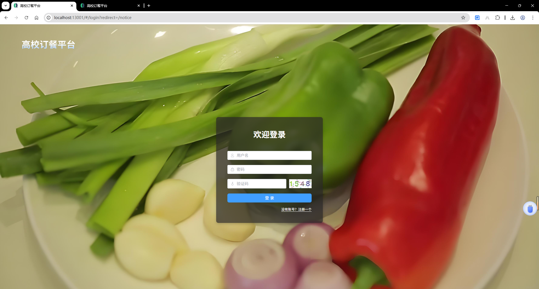Image resolution: width=539 pixels, height=289 pixels.
Task: Click the captcha field key icon
Action: point(232,183)
